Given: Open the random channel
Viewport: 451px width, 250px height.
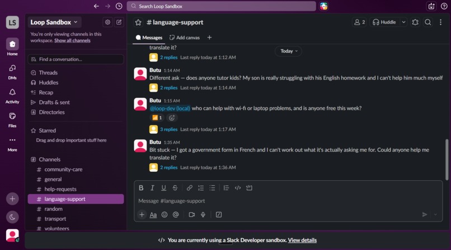Looking at the screenshot, I should [x=76, y=209].
